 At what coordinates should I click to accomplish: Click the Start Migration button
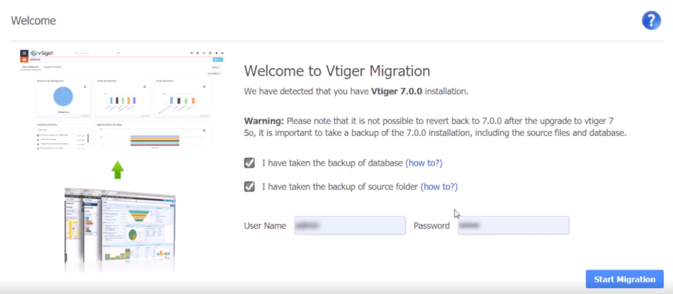624,279
